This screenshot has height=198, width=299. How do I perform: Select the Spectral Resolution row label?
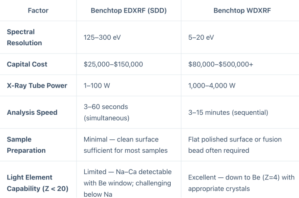tap(25, 38)
